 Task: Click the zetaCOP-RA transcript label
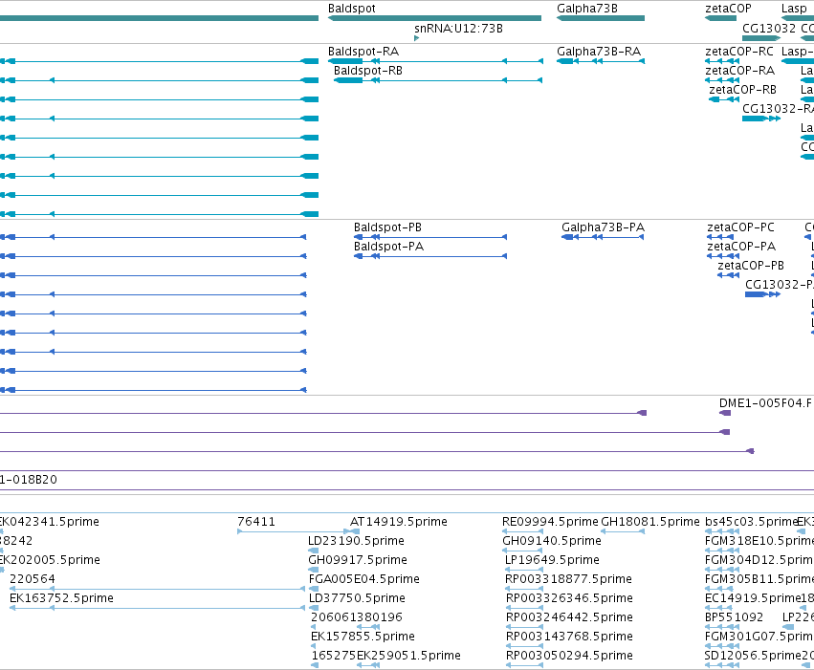coord(739,71)
